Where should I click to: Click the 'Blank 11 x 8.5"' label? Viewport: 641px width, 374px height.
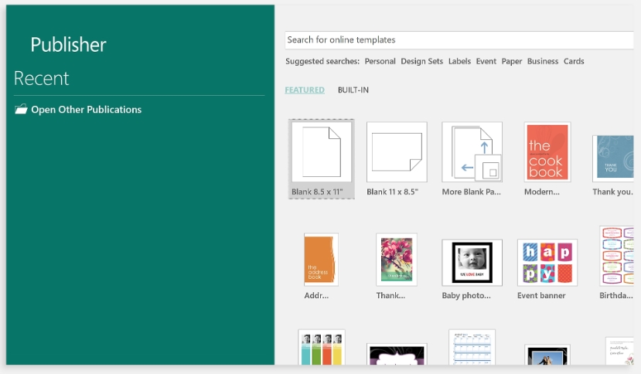coord(393,192)
